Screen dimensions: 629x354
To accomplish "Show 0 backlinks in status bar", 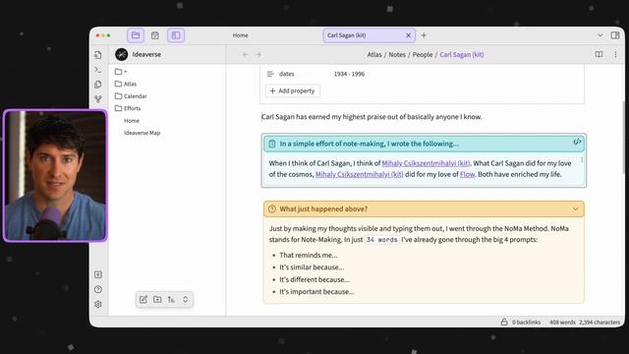I will point(527,322).
